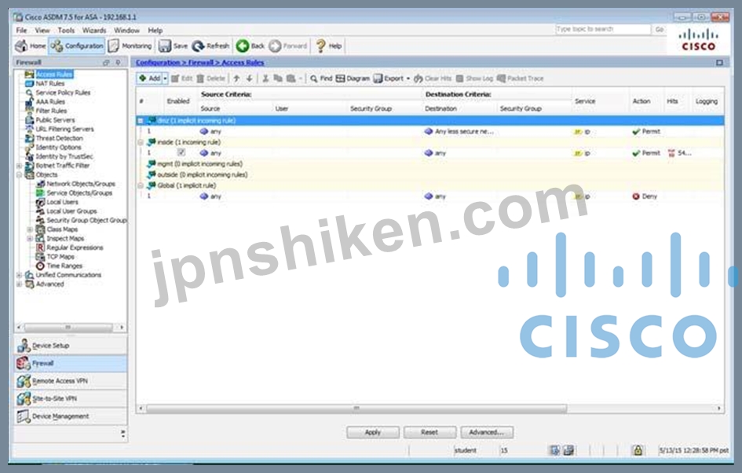Click the Configuration > Firewall > Access Rules breadcrumb
742x473 pixels.
click(199, 63)
